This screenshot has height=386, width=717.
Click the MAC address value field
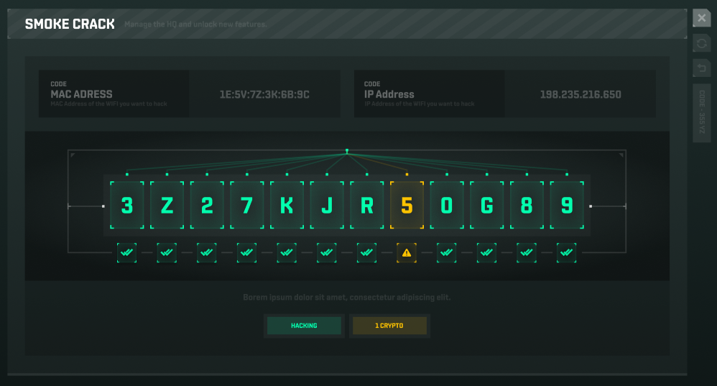pos(264,94)
